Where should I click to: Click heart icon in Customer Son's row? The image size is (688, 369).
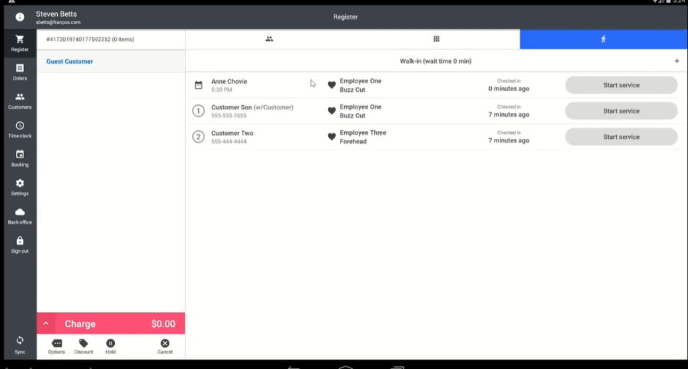click(332, 111)
